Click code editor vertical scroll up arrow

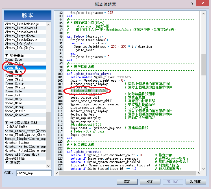click(x=203, y=14)
